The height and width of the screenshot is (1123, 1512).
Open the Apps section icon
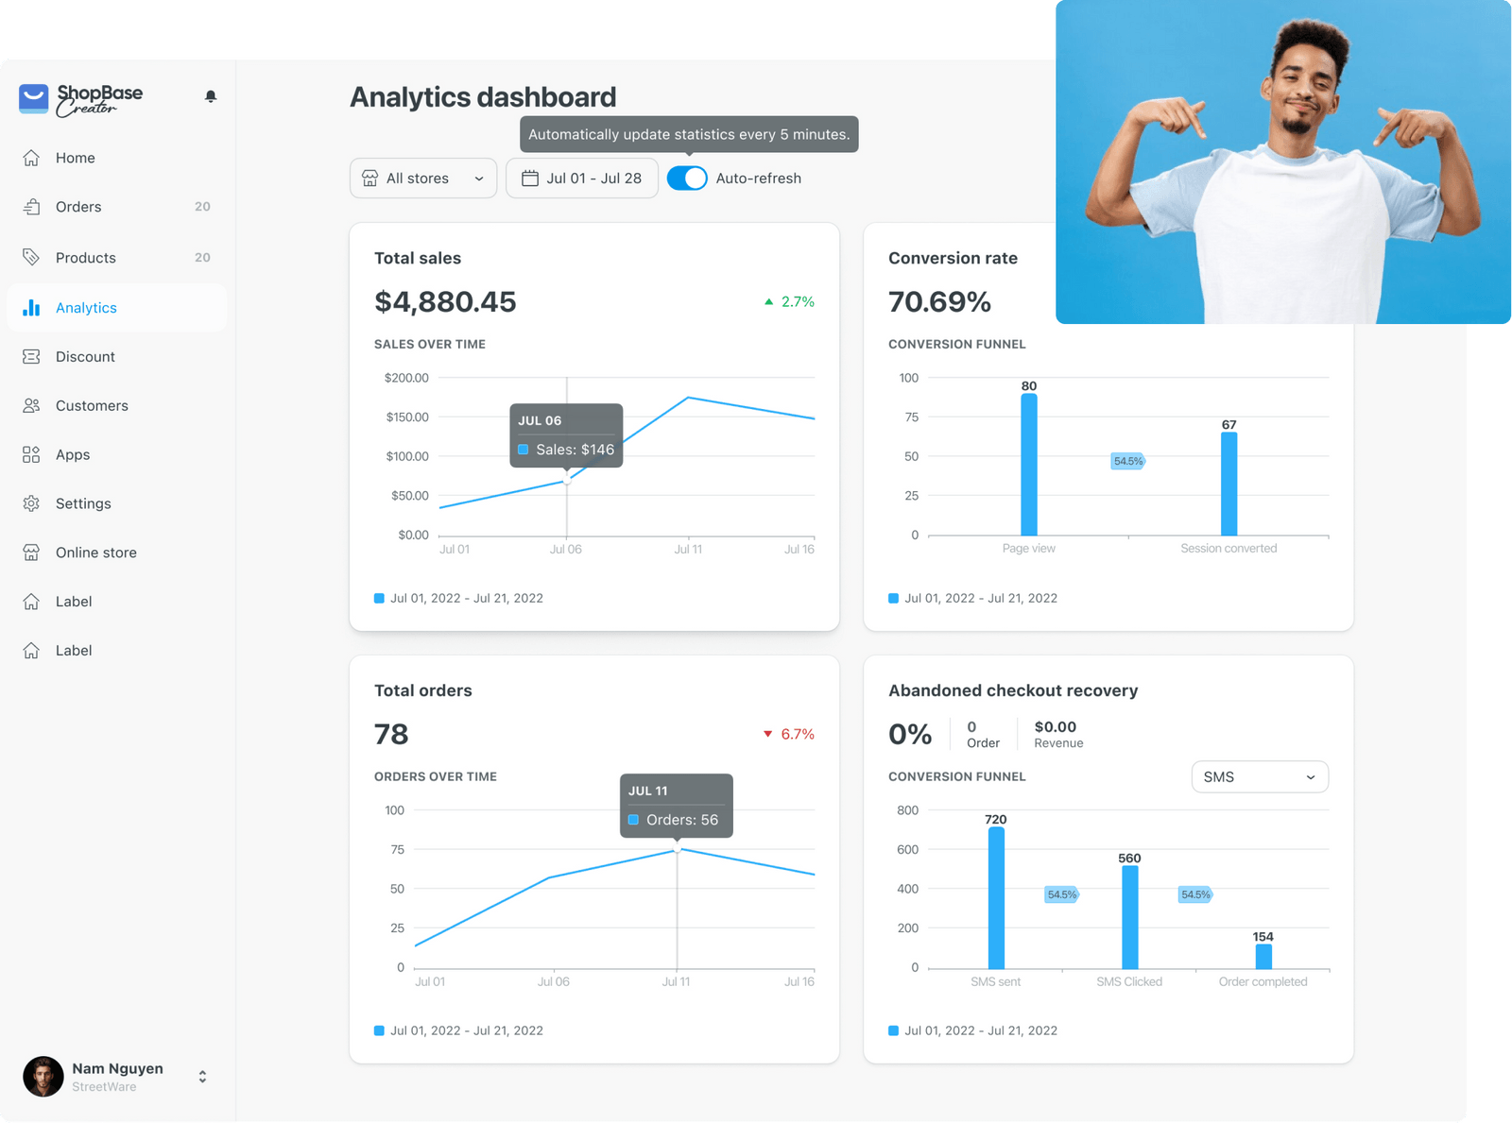tap(31, 454)
